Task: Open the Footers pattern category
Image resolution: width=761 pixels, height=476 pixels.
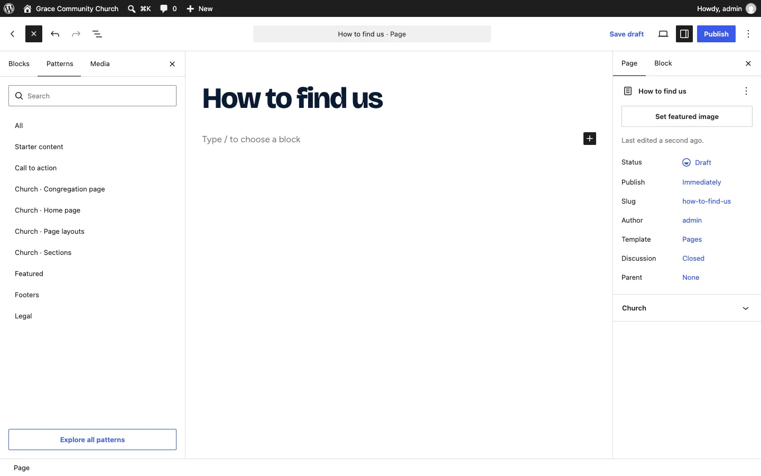Action: tap(92, 295)
